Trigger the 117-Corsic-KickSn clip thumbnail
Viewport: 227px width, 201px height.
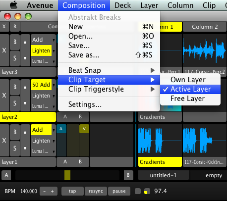click(205, 141)
